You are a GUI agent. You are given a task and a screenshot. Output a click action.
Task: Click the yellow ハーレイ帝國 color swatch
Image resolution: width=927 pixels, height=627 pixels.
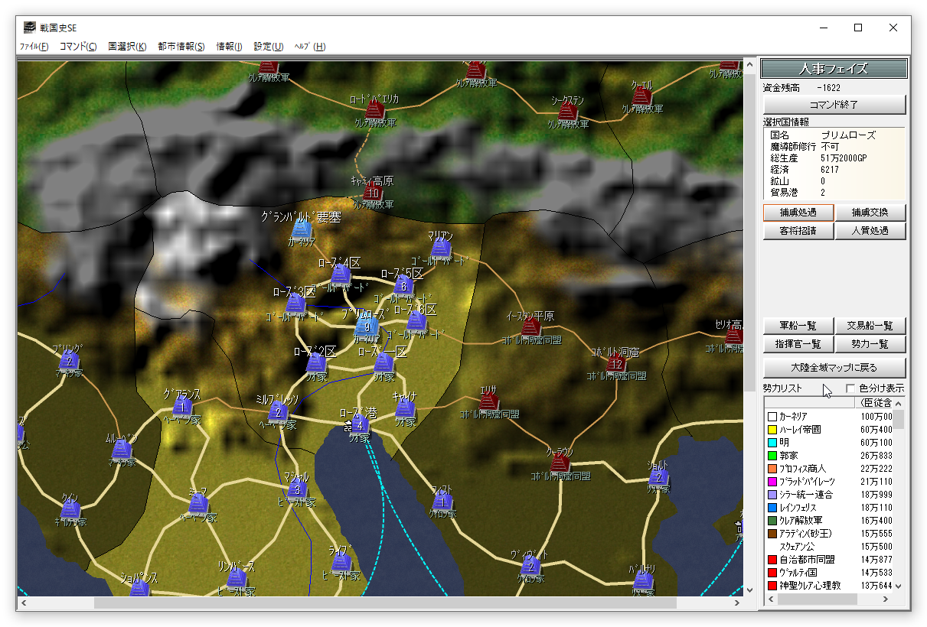772,430
